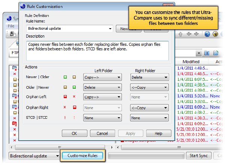Viewport: 225px width, 165px height.
Task: Open the Older|Newer Right Folder <--Copy dropdown
Action: (149, 87)
